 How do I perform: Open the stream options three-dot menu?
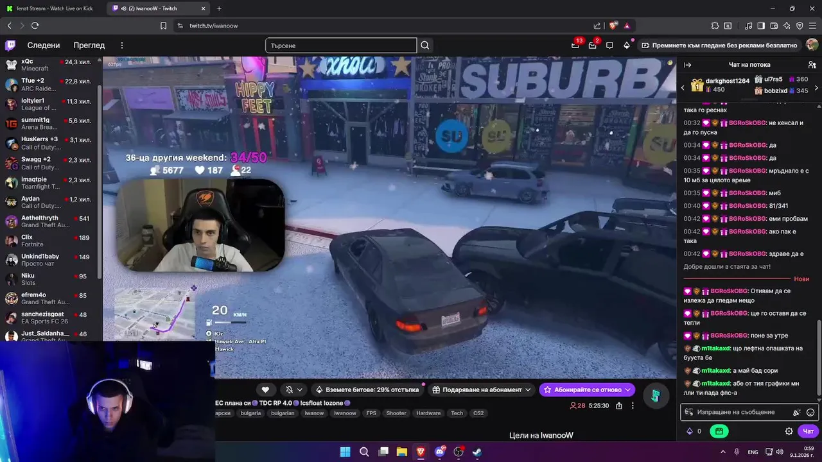point(633,406)
